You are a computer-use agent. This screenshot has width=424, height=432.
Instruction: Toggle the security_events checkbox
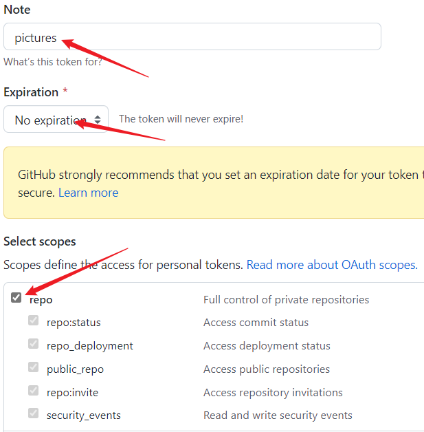point(33,413)
